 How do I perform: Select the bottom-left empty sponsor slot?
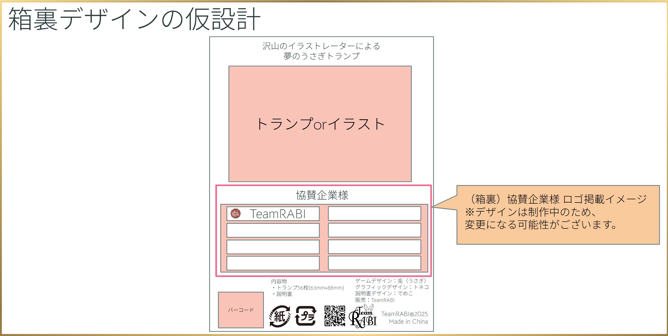tap(273, 263)
